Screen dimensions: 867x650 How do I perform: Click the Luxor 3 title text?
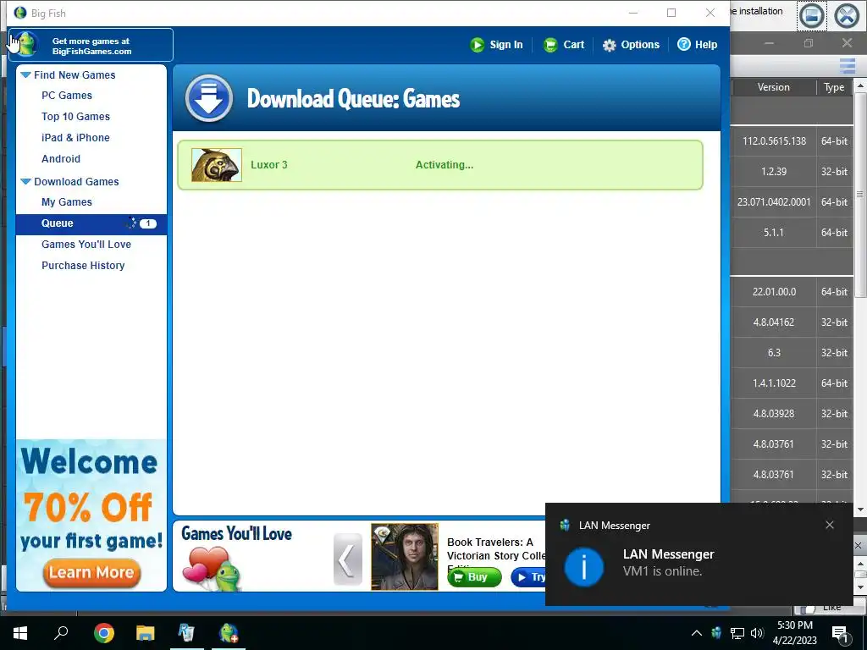click(268, 165)
